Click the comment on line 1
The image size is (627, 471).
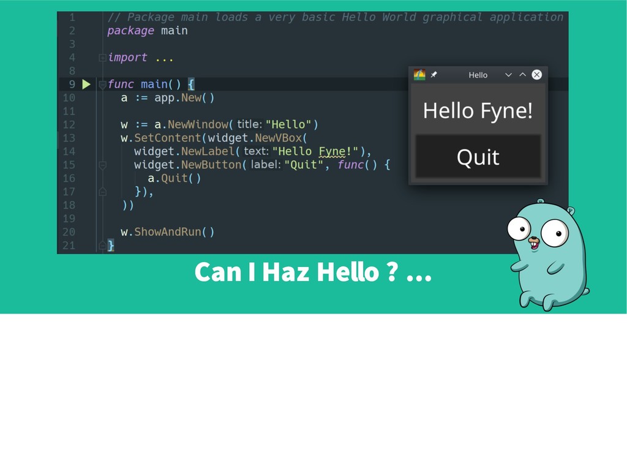coord(335,17)
